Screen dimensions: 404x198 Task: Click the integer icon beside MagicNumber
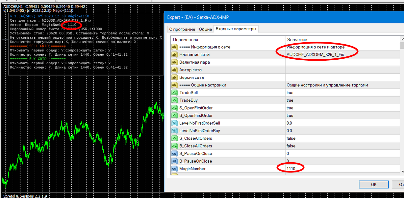(174, 168)
